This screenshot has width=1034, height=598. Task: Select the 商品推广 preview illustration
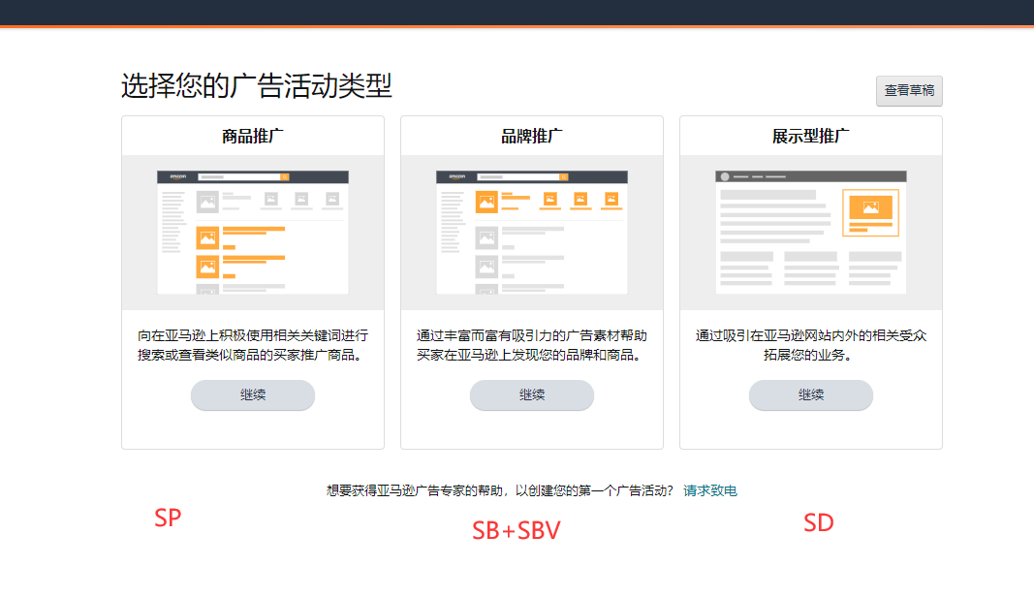(253, 232)
